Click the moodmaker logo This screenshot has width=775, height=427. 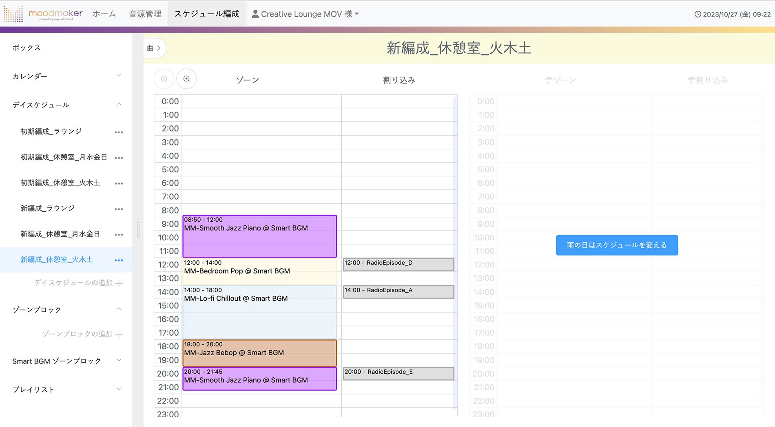[x=43, y=14]
